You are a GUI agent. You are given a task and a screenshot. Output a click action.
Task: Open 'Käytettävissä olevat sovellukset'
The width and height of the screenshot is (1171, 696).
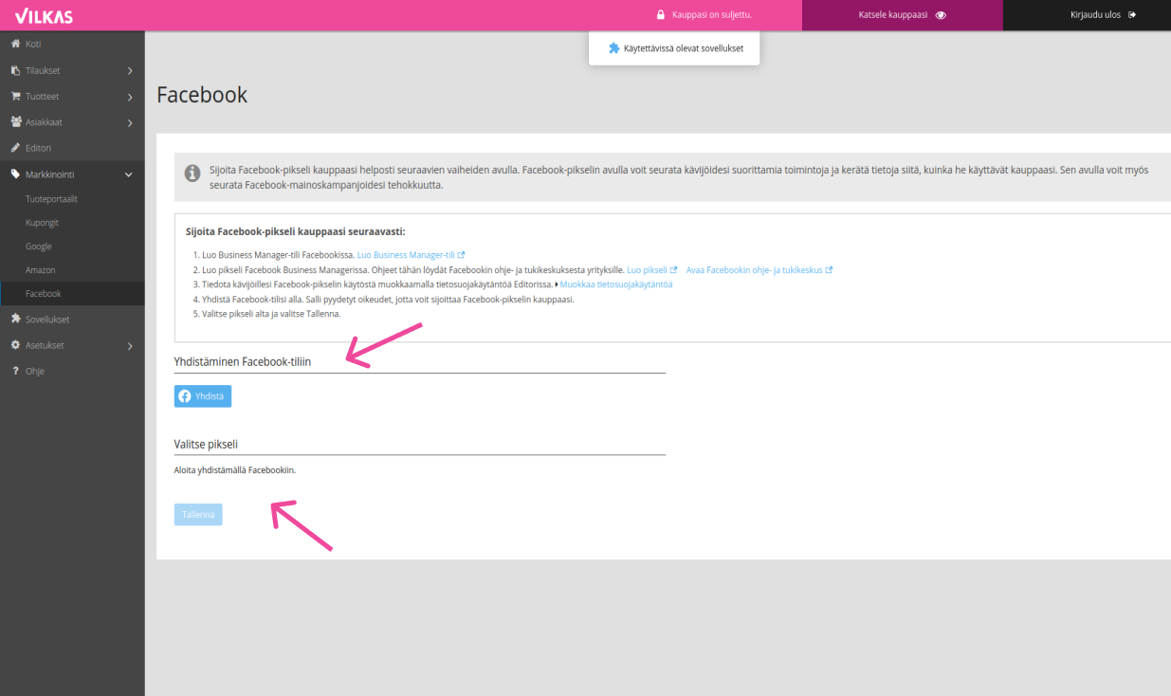[x=674, y=48]
